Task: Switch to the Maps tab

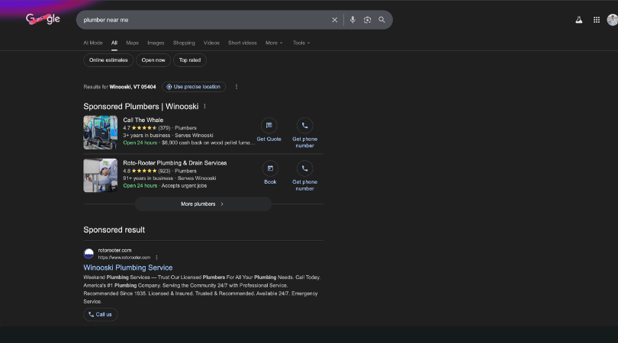Action: [x=132, y=43]
